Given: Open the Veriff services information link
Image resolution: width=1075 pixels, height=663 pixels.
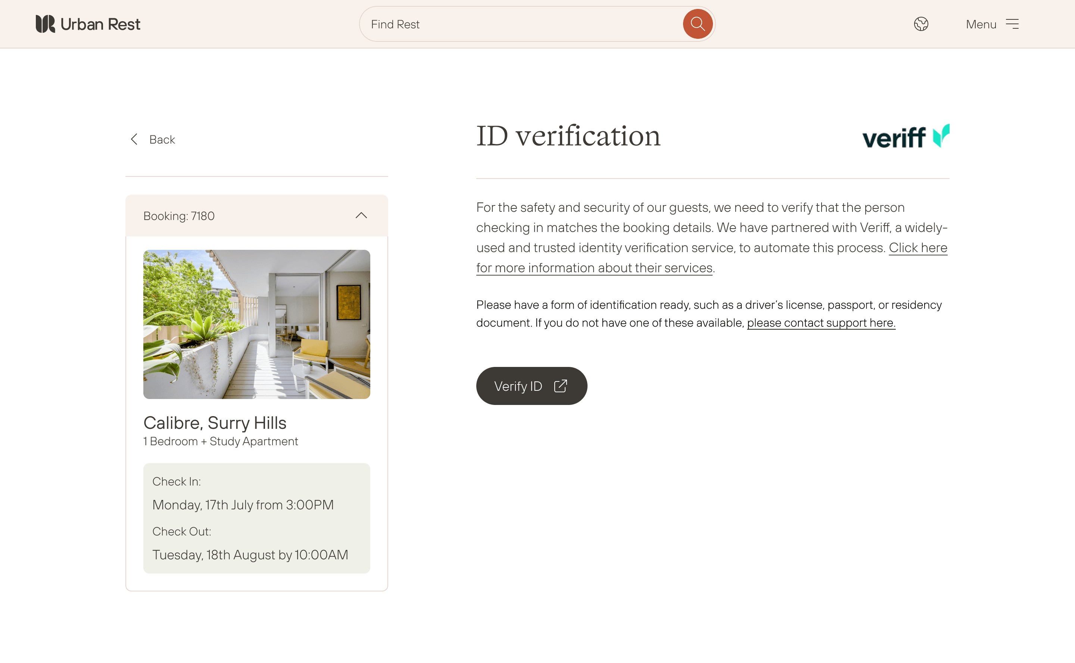Looking at the screenshot, I should tap(595, 267).
